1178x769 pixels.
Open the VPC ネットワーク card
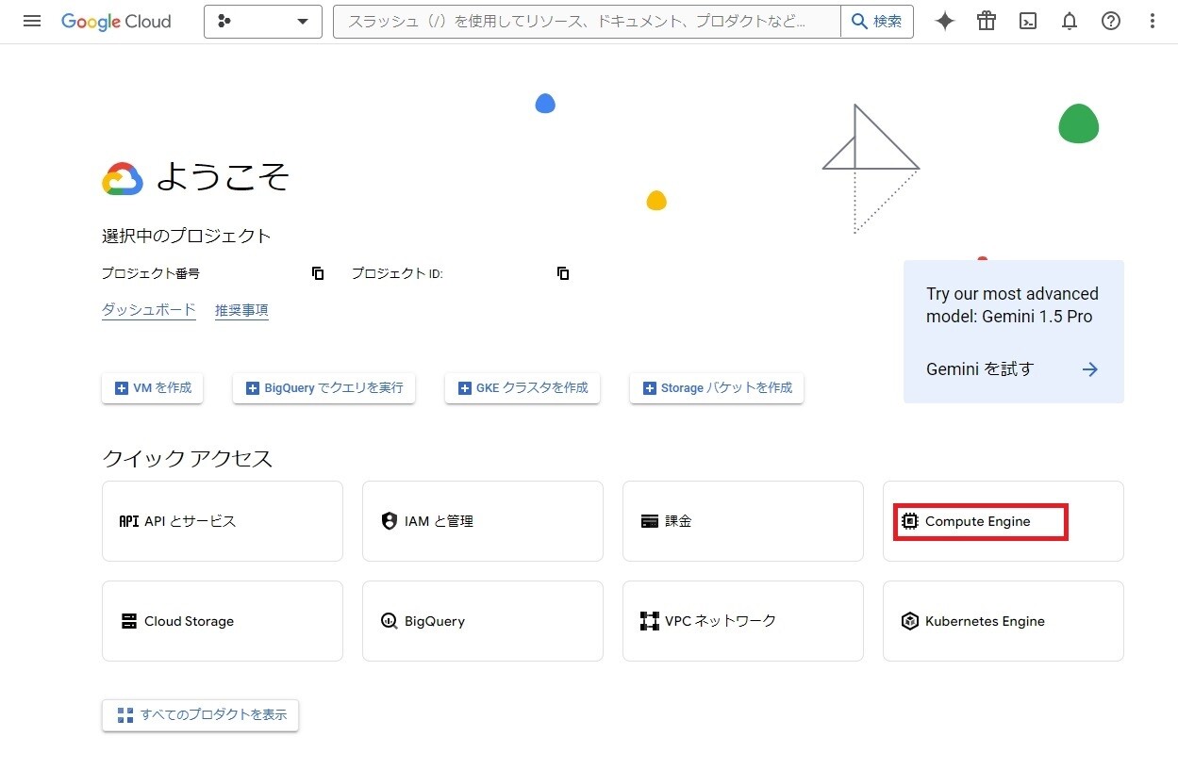(x=743, y=621)
